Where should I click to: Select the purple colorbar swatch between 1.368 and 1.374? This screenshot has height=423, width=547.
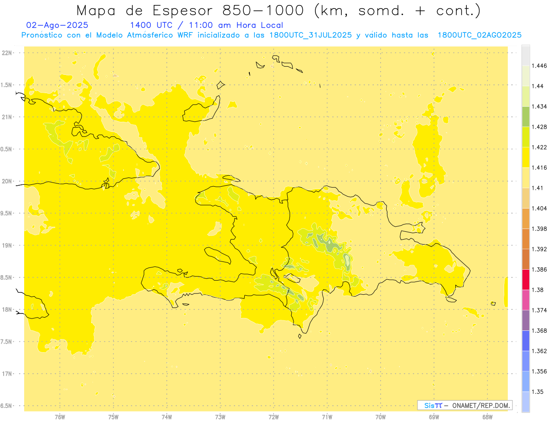pos(526,320)
